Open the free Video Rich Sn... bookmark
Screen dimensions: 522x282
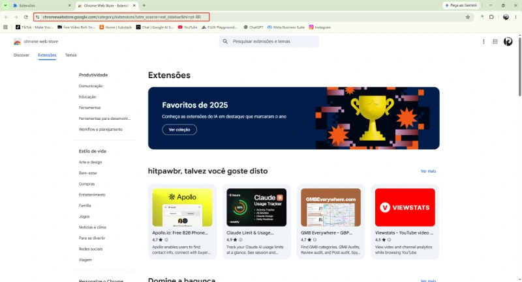76,27
